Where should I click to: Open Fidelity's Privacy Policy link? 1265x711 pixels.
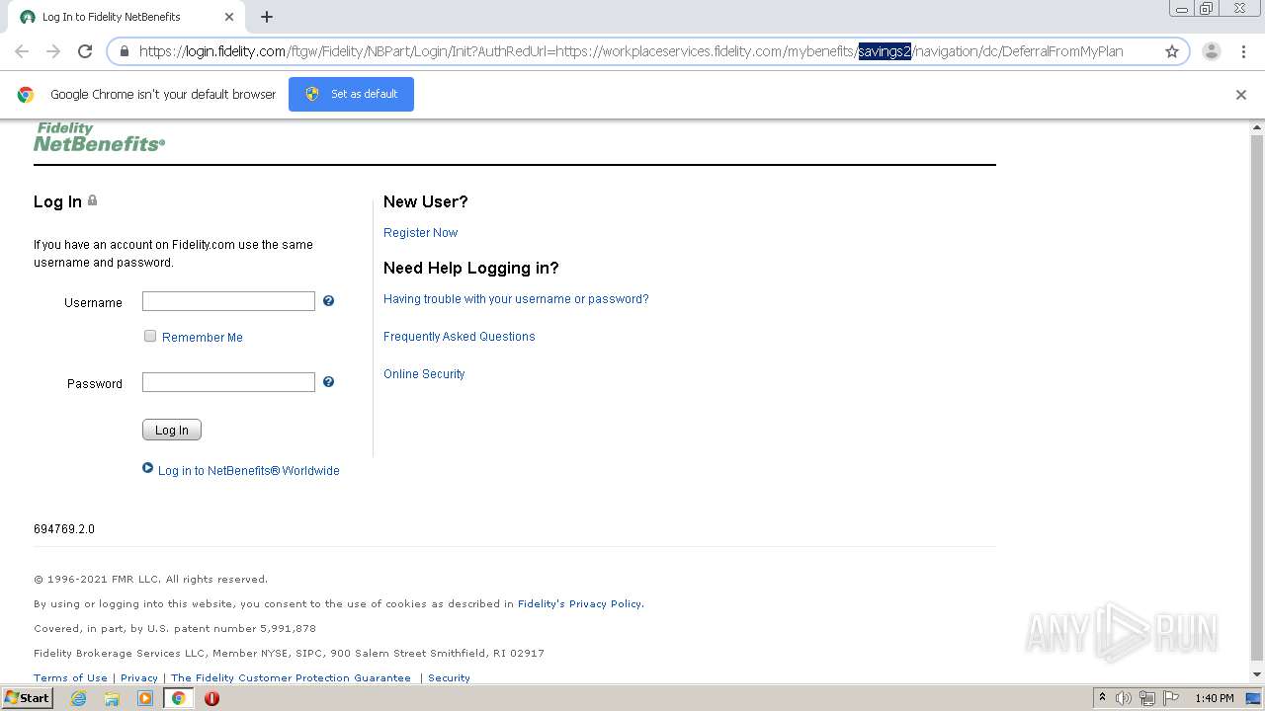tap(580, 603)
